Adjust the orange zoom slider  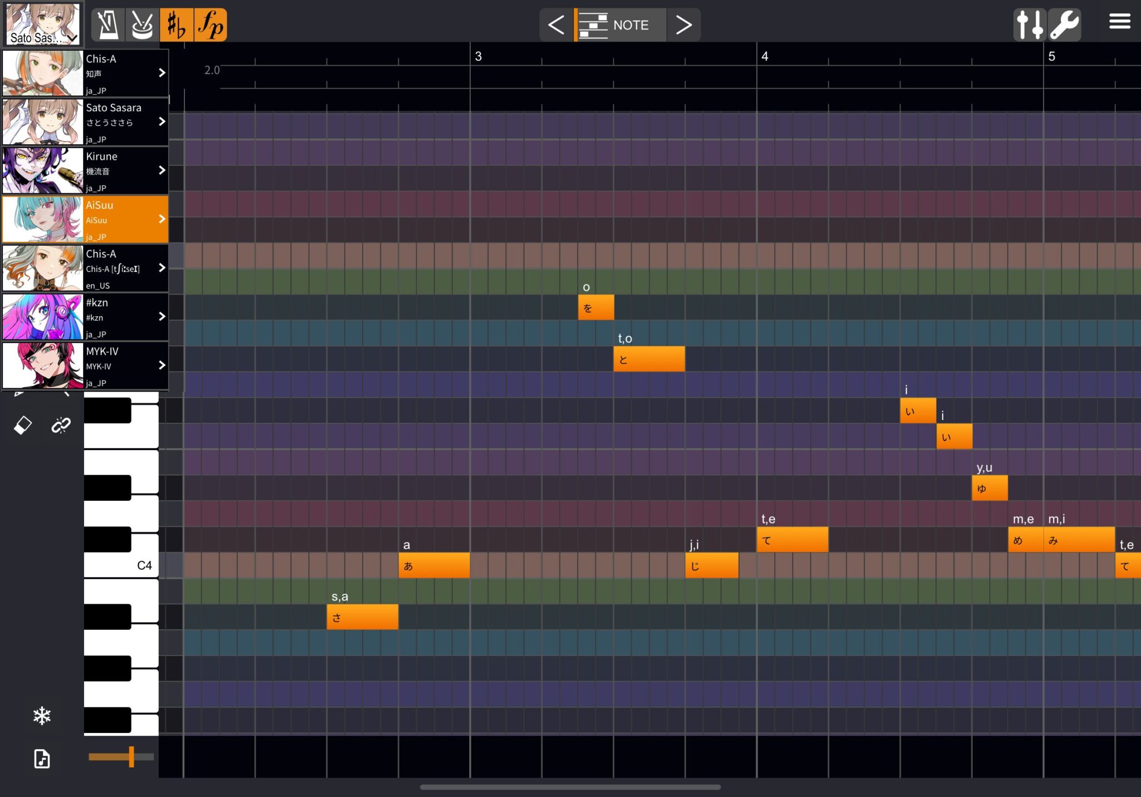(x=131, y=757)
